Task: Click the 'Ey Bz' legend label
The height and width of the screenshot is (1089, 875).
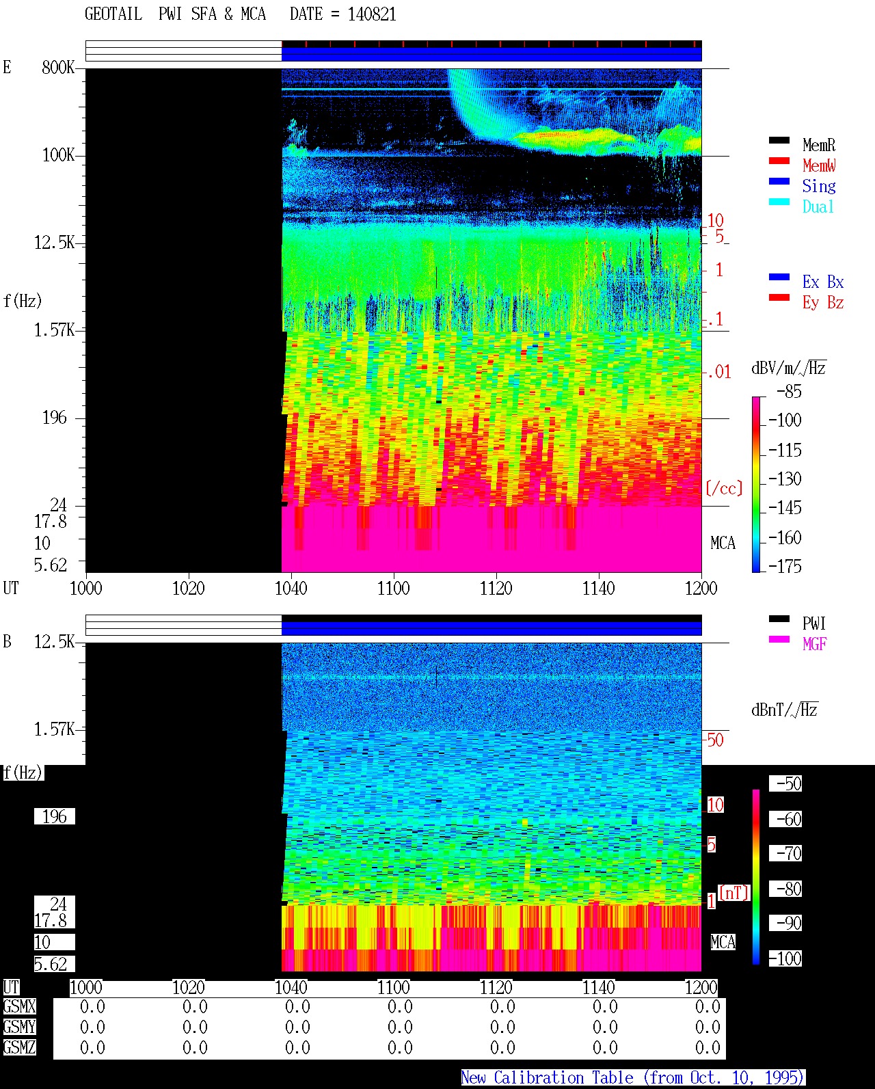Action: [x=823, y=302]
